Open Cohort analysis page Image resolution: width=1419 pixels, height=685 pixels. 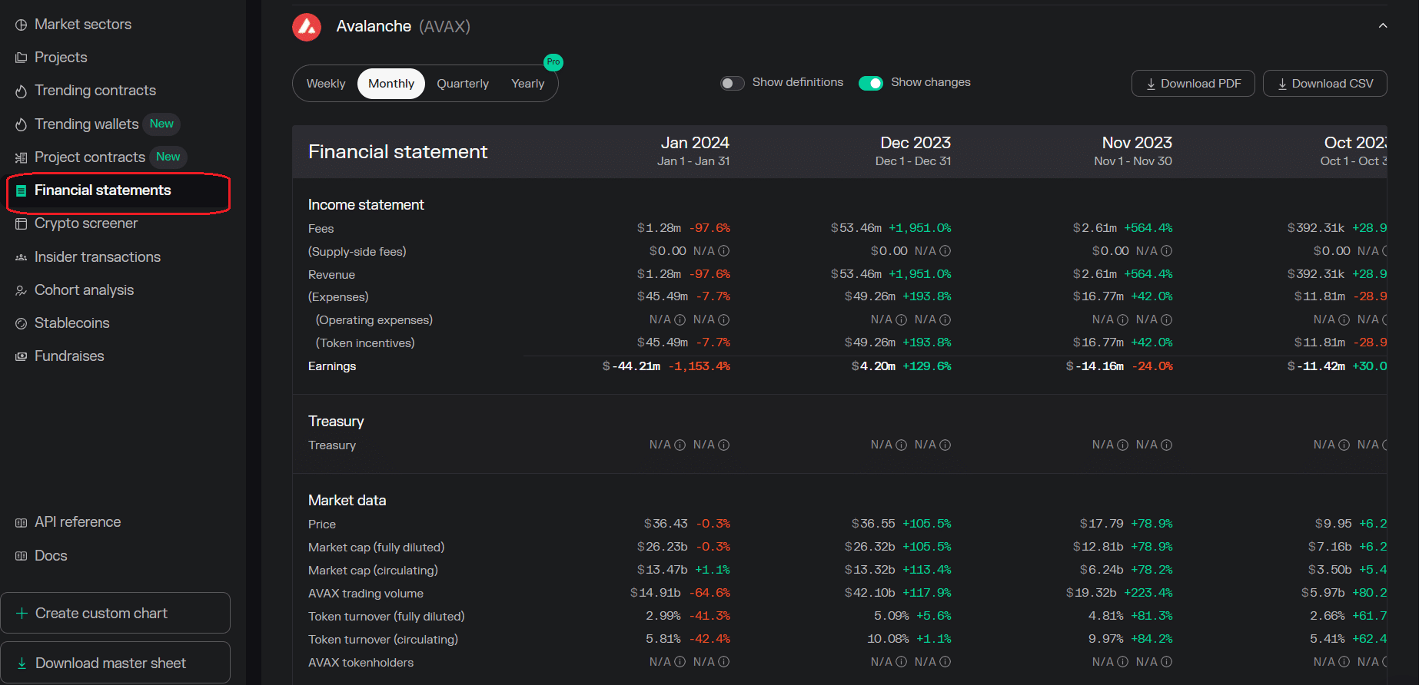tap(84, 290)
